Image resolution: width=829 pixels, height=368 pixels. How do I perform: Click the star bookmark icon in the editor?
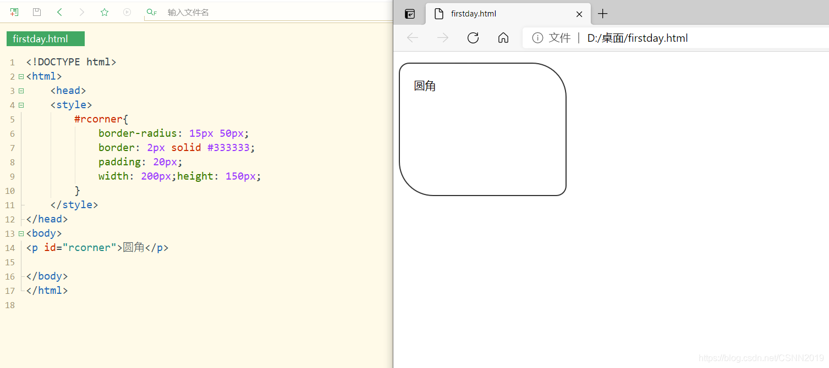tap(105, 12)
